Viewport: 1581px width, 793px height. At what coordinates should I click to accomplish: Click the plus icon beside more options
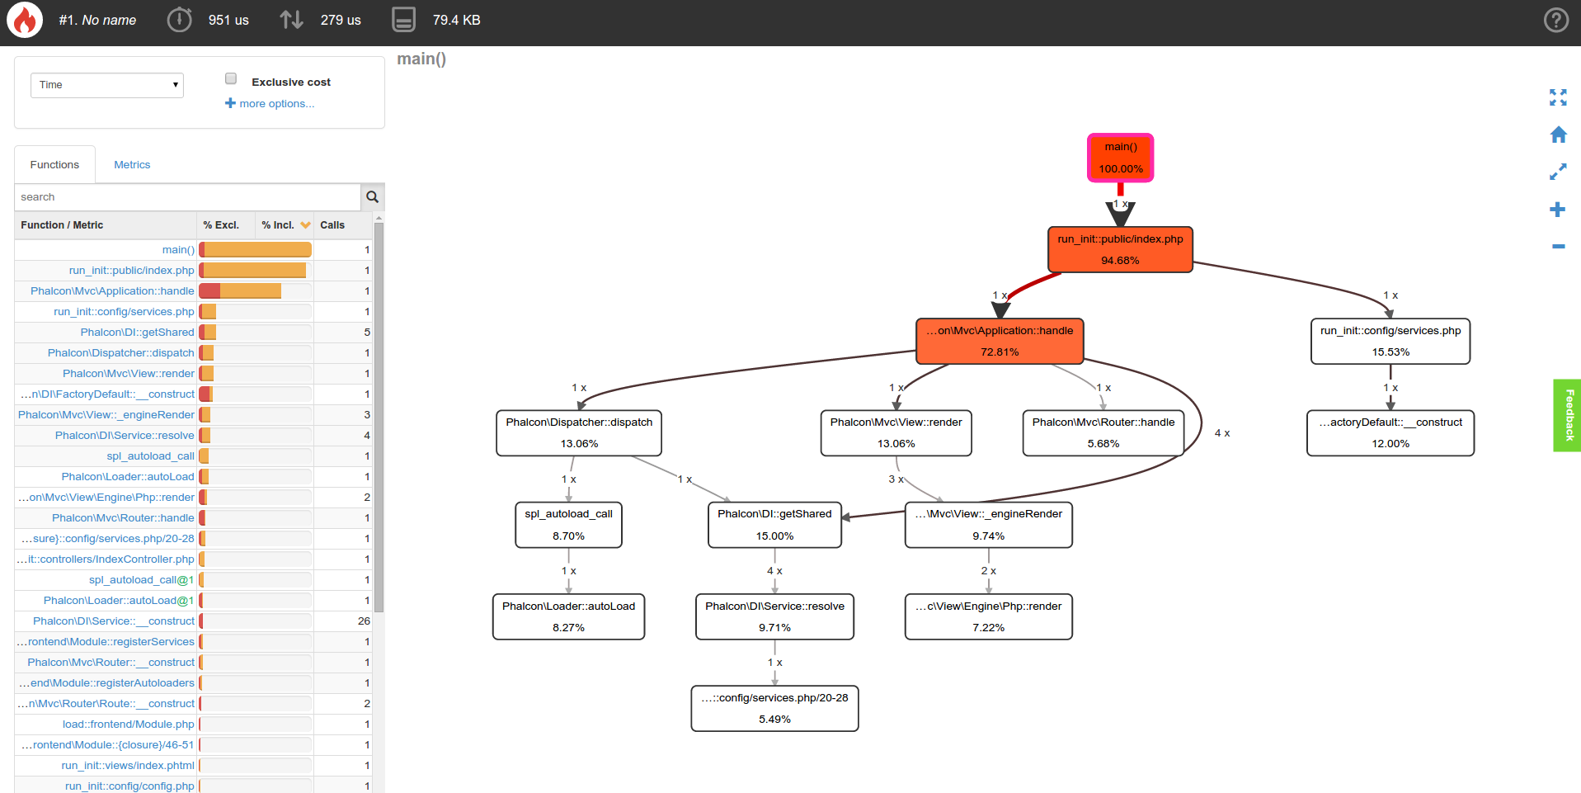(x=230, y=103)
